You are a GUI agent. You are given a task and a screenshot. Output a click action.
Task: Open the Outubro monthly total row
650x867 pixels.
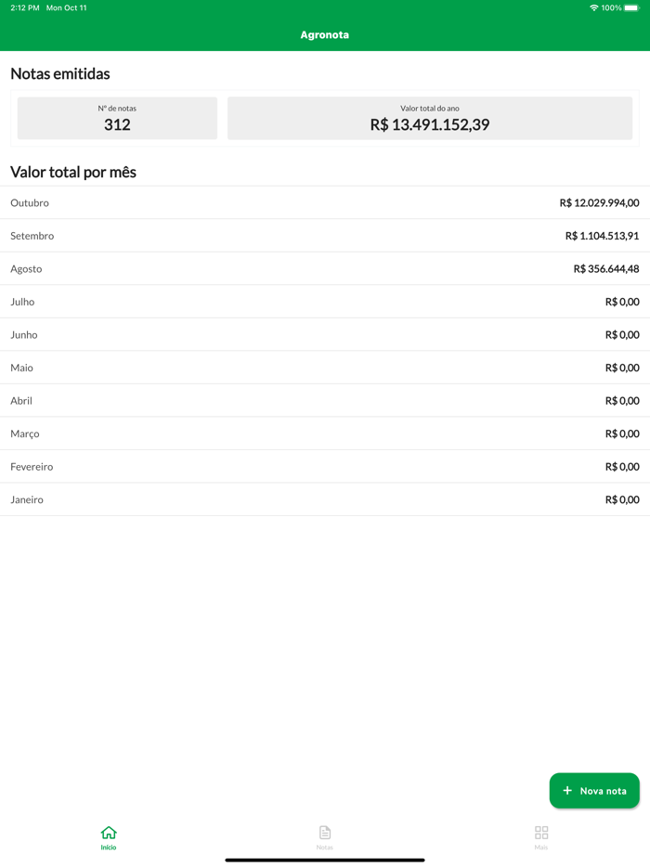pyautogui.click(x=325, y=202)
